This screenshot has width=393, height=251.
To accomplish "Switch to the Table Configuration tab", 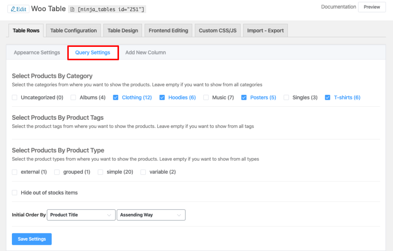I will (x=73, y=31).
